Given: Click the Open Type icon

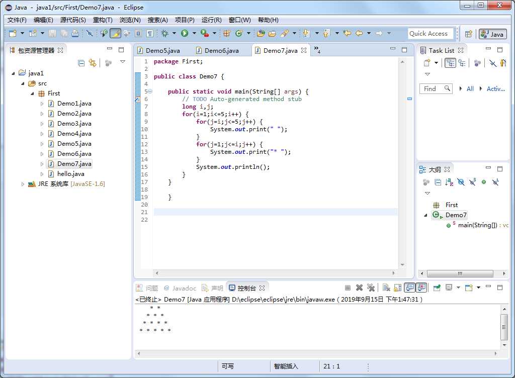Looking at the screenshot, I should click(261, 33).
